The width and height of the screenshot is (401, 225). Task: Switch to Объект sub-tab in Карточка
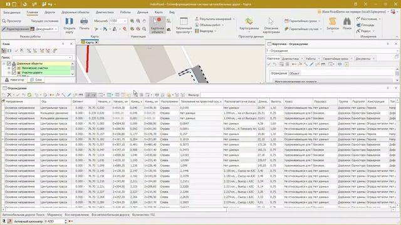coord(294,74)
